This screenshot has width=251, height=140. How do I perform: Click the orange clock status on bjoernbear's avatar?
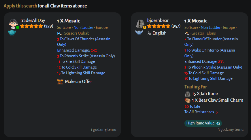tap(145, 27)
